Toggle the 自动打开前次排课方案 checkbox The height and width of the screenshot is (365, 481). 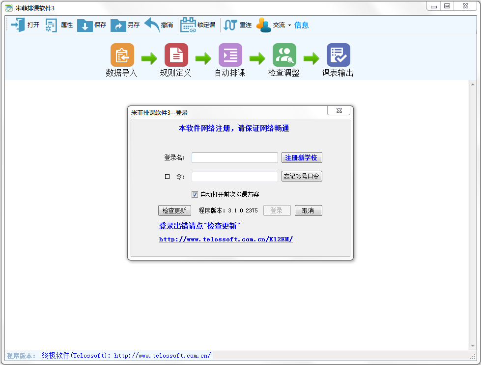click(195, 194)
